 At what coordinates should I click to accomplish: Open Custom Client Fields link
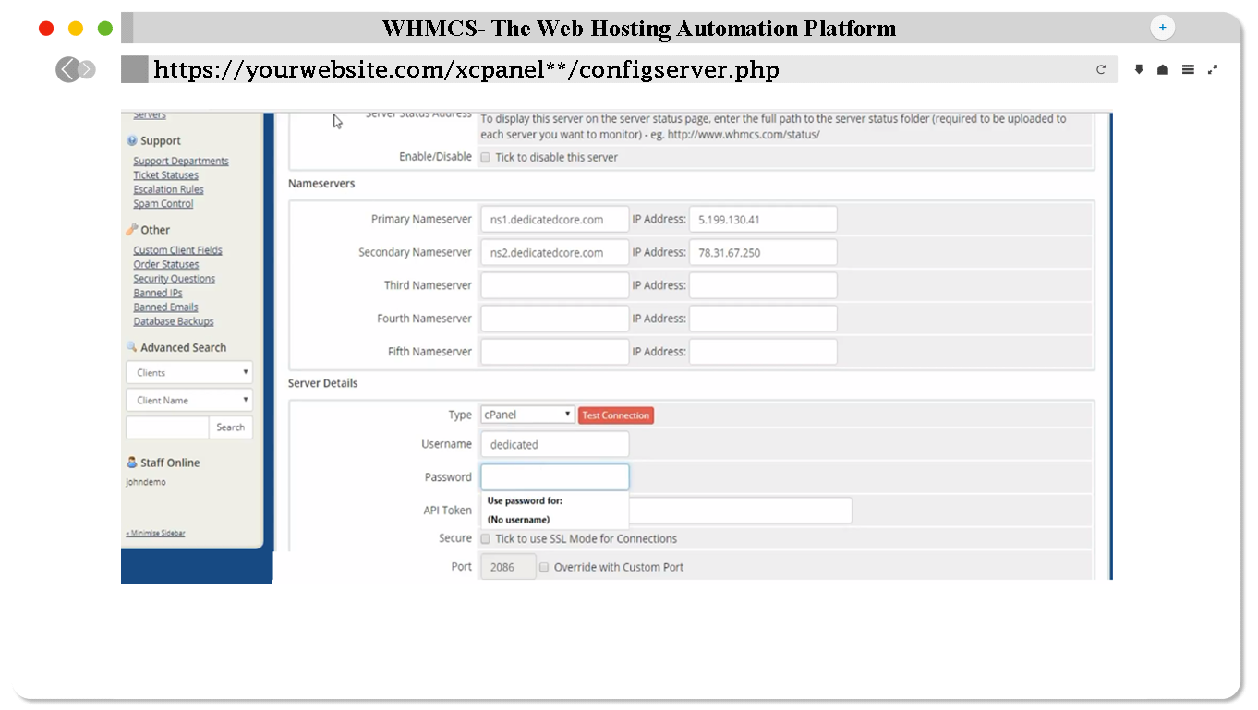click(x=178, y=250)
